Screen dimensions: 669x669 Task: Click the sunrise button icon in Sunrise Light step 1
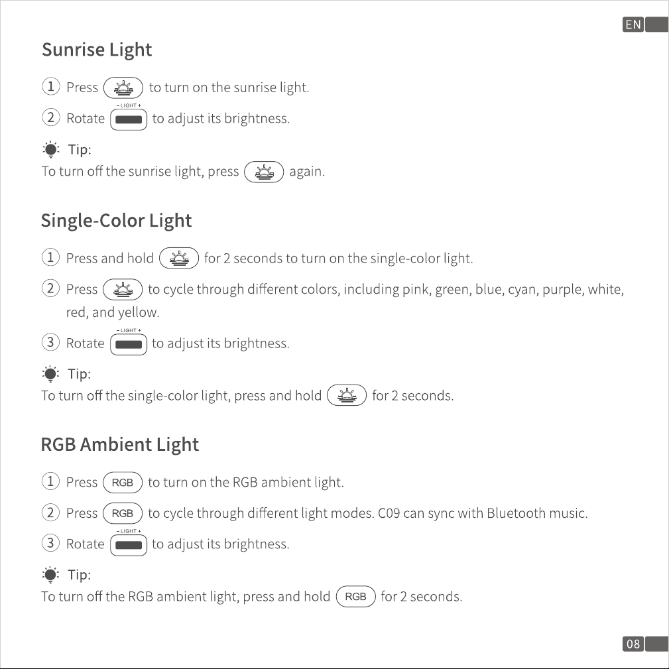[123, 88]
